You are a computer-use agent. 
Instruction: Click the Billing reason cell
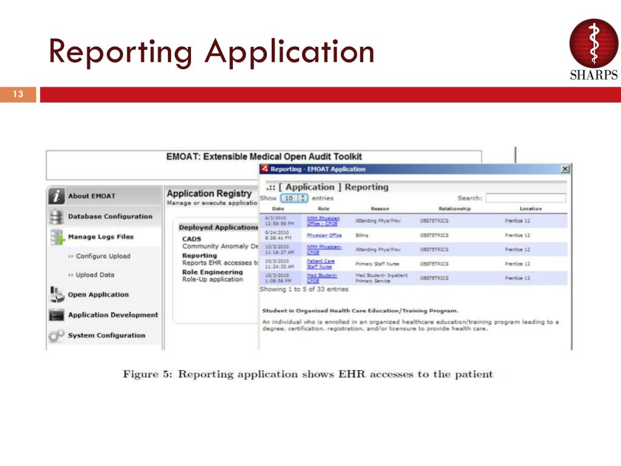(x=361, y=235)
